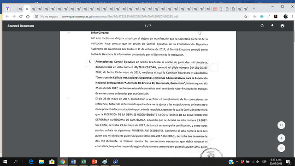Open the Paint app in the taskbar

[105, 162]
